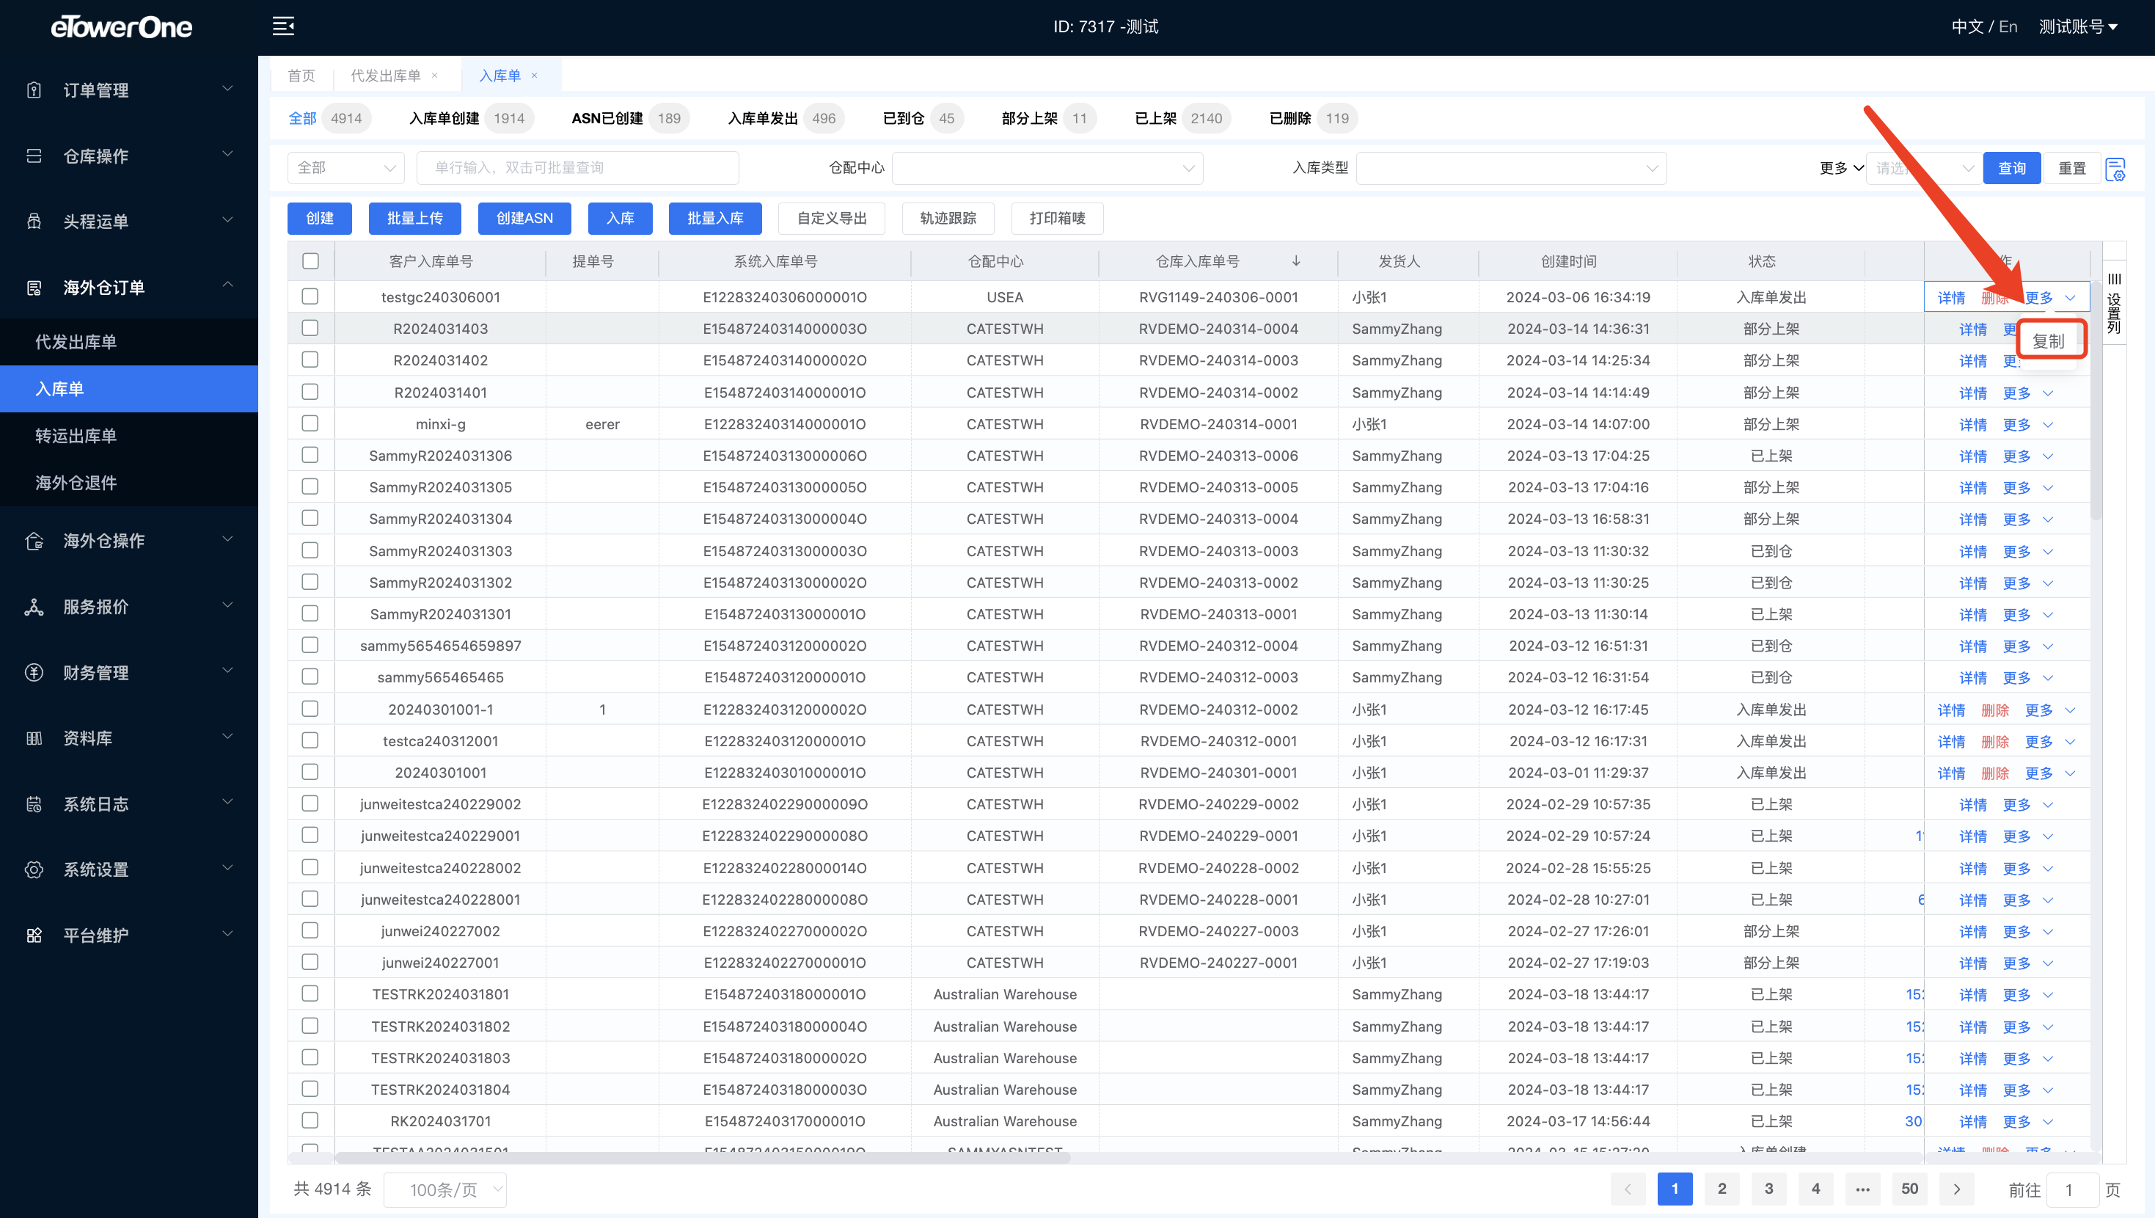The height and width of the screenshot is (1218, 2155).
Task: Click the 服务报价 sidebar icon
Action: [34, 607]
